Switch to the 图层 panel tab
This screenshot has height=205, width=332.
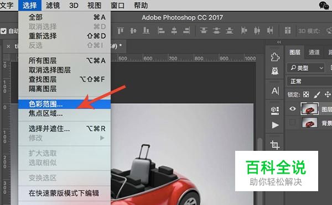(295, 52)
